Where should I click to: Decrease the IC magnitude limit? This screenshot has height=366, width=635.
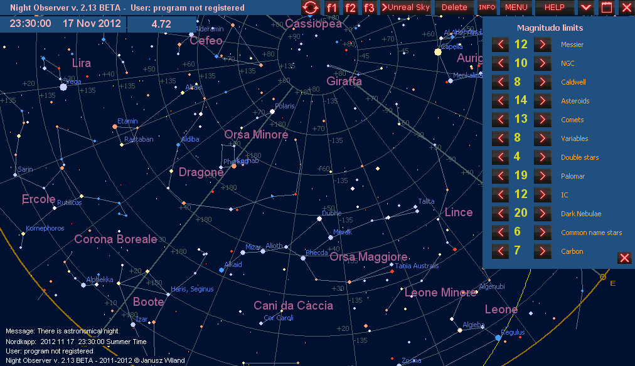[x=501, y=195]
